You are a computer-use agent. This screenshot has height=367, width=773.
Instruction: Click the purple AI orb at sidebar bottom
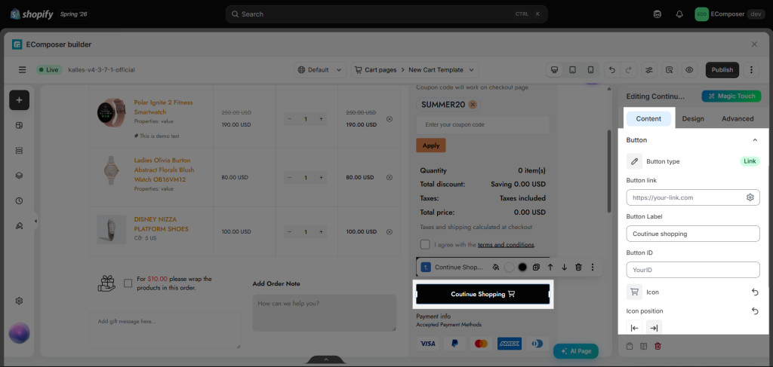tap(19, 333)
